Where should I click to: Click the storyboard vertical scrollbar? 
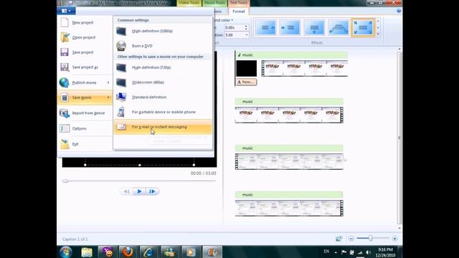pos(399,138)
